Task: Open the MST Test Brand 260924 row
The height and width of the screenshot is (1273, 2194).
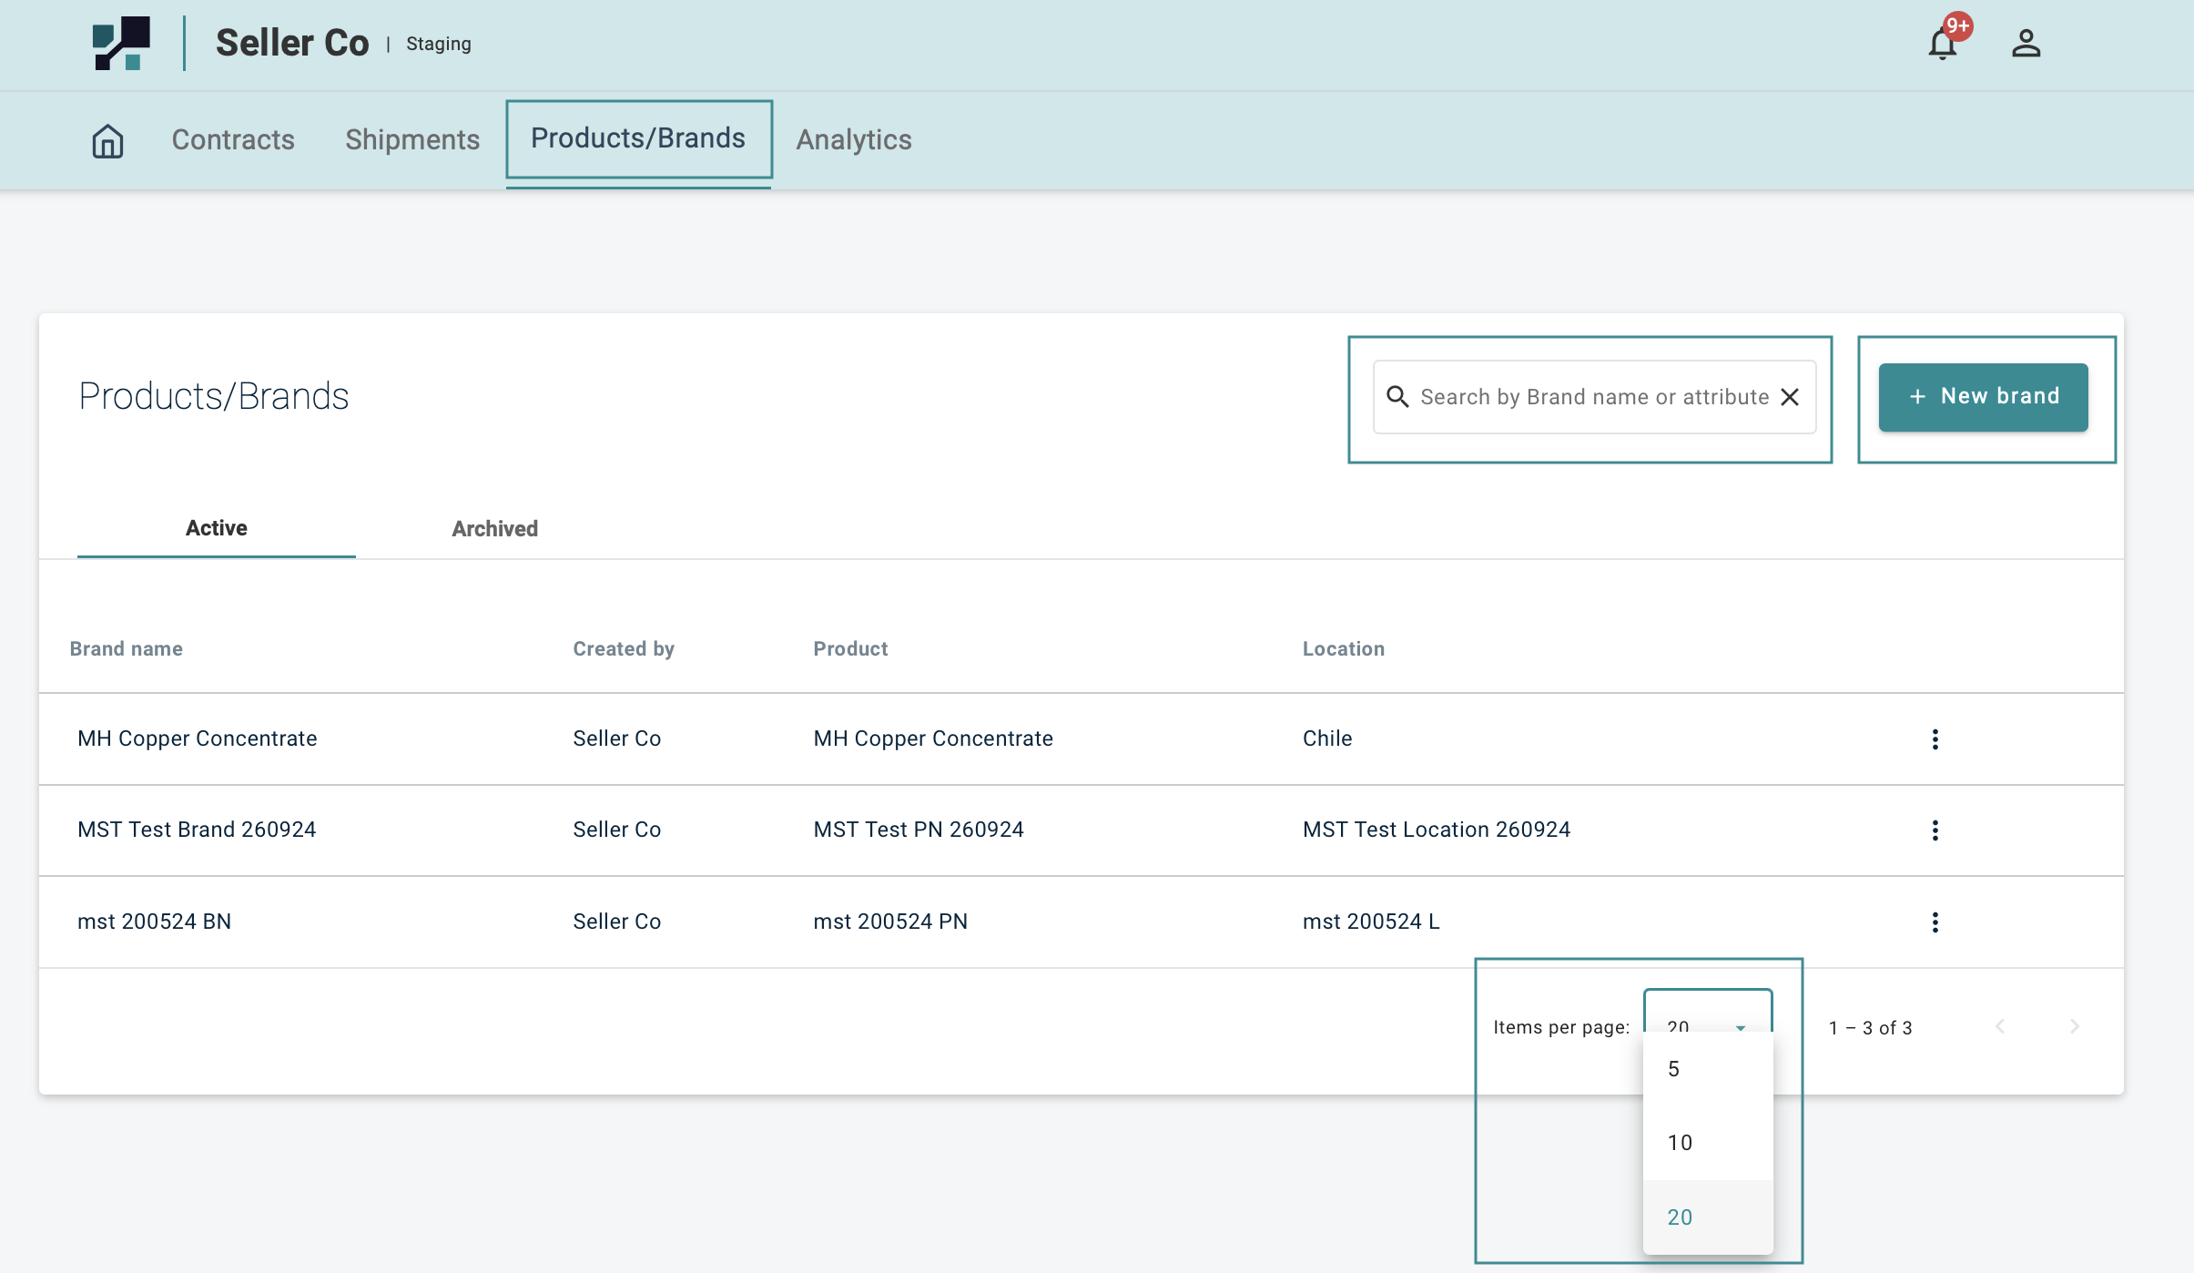Action: (197, 830)
